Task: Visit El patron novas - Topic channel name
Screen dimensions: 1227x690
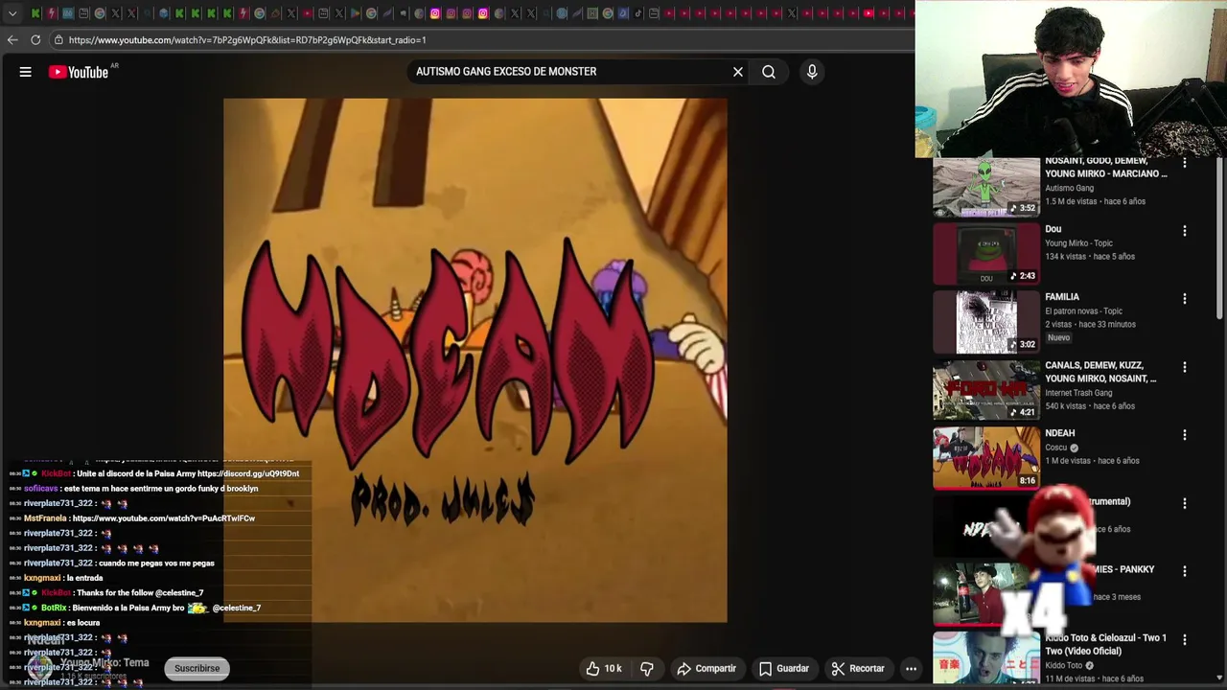Action: pyautogui.click(x=1084, y=311)
